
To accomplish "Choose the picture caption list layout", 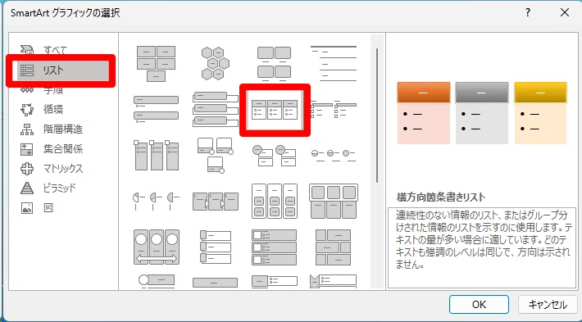I will click(275, 63).
